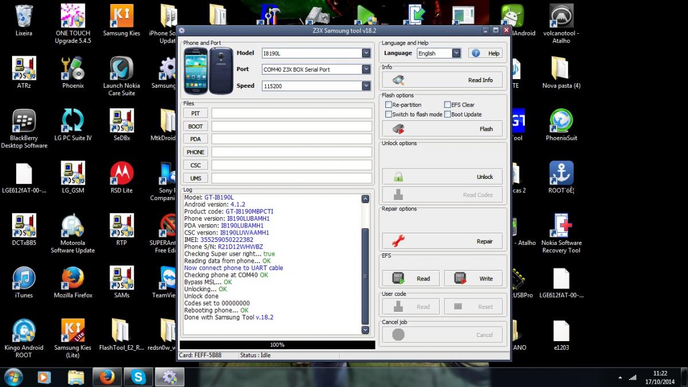Click the EFS Read button

click(x=411, y=279)
